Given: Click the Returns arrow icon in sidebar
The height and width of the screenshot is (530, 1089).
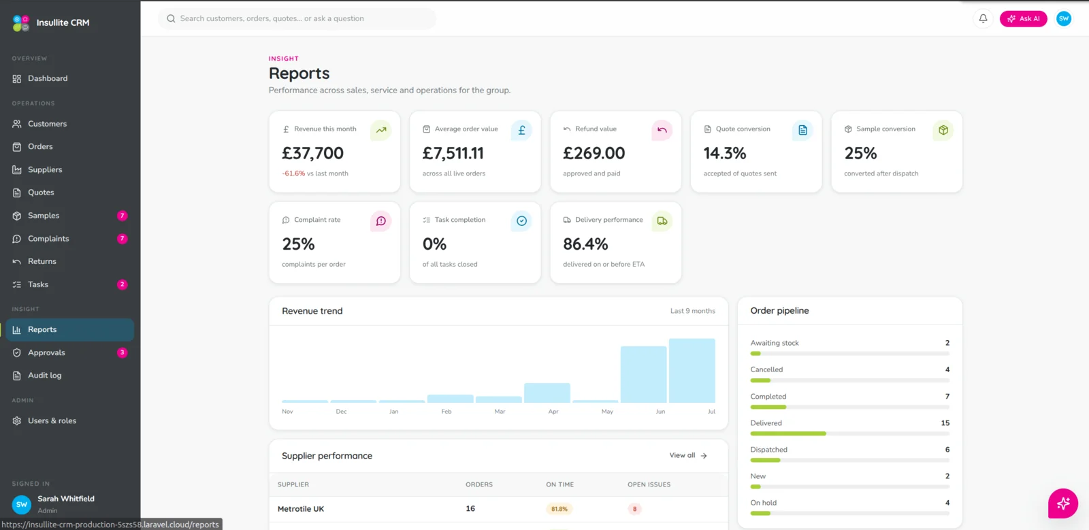Looking at the screenshot, I should click(17, 262).
